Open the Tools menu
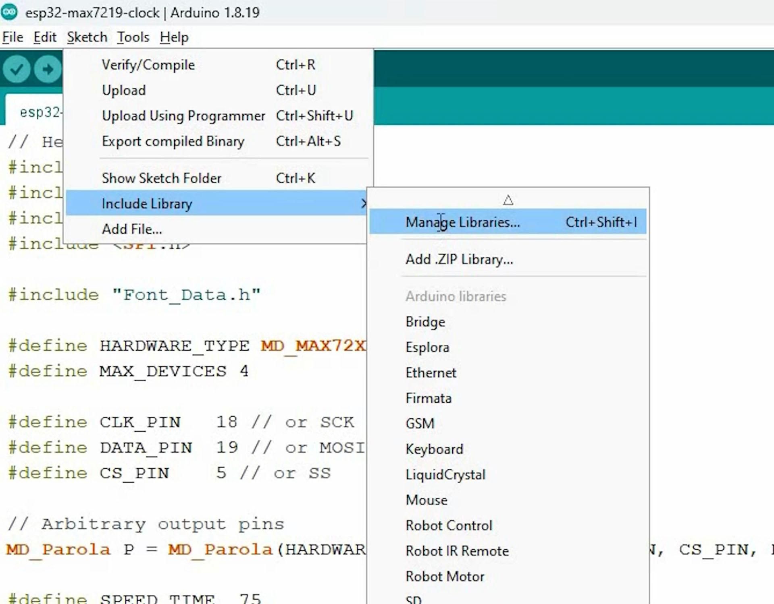Viewport: 774px width, 604px height. (x=133, y=37)
